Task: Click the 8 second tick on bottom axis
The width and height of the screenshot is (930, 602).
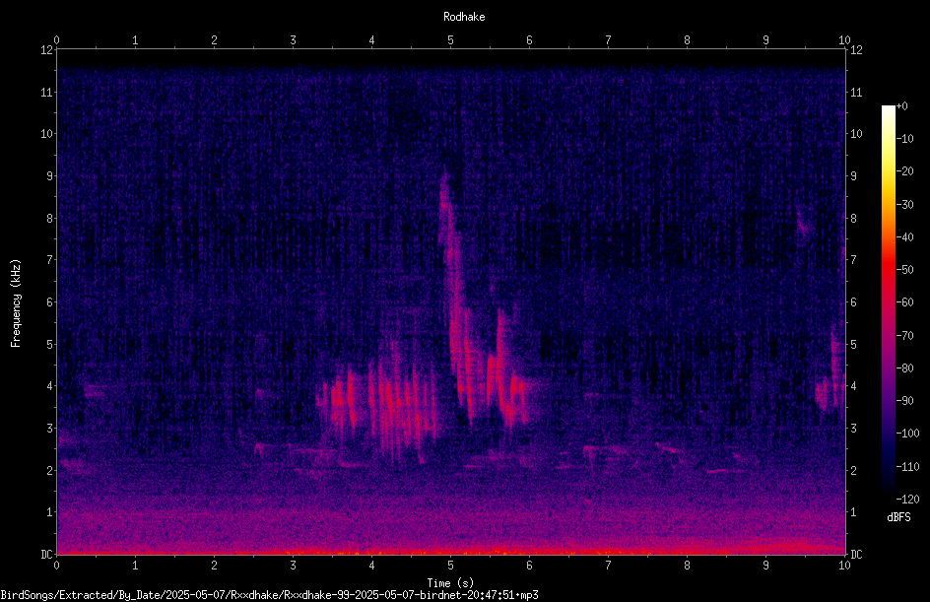Action: (687, 566)
